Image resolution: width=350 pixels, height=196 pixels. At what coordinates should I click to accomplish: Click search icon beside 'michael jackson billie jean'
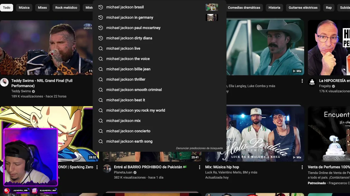[101, 69]
